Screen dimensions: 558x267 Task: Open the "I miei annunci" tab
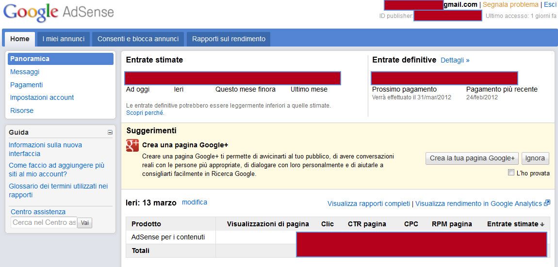tap(64, 39)
